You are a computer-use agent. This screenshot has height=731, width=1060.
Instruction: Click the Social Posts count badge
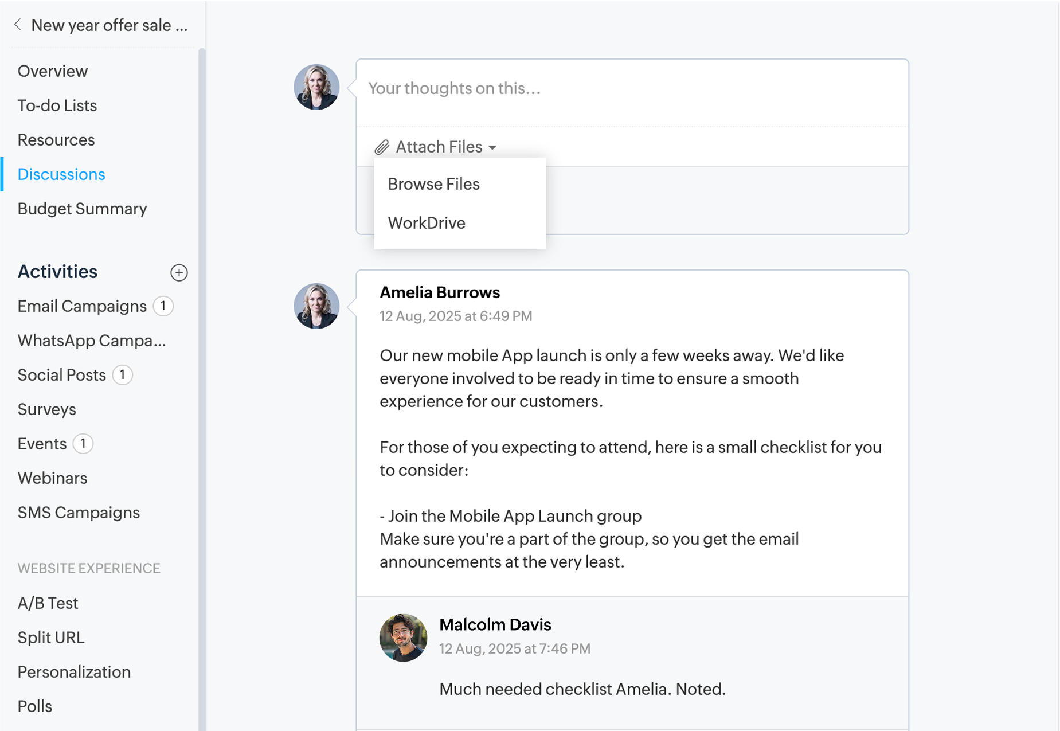122,375
